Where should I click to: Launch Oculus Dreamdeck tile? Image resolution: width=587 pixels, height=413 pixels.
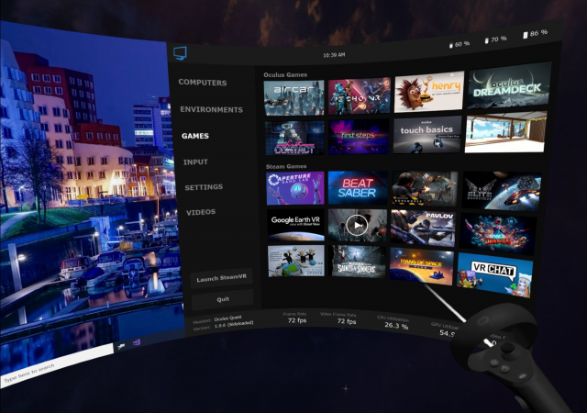point(509,86)
